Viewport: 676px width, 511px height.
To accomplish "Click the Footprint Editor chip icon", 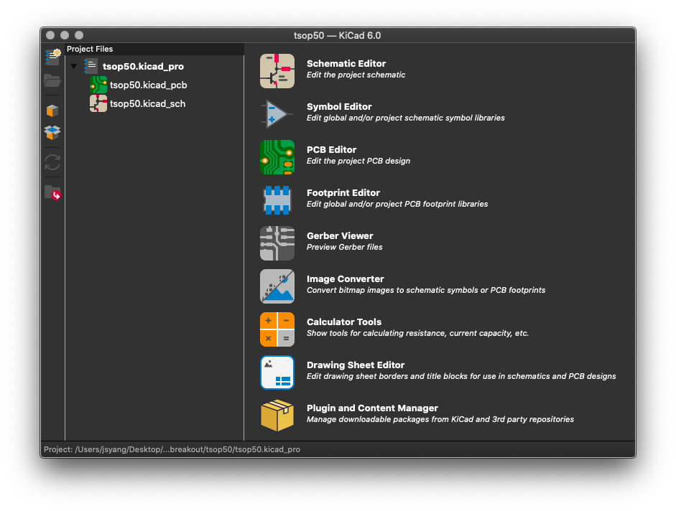I will click(277, 200).
